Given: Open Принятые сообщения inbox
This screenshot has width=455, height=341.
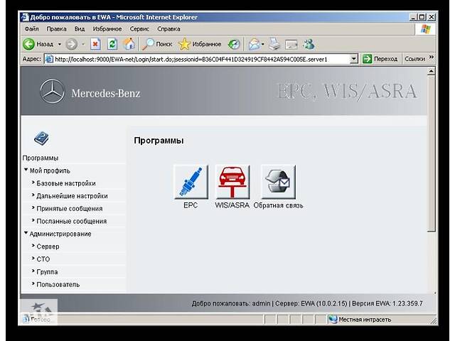Looking at the screenshot, I should click(70, 208).
